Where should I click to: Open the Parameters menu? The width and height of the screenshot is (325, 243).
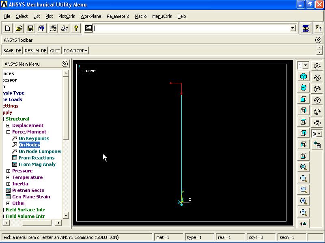(118, 16)
